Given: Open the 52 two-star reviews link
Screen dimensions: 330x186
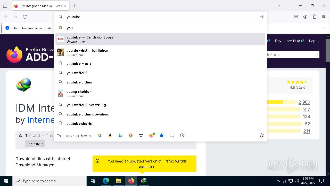Looking at the screenshot, I should 308,124.
